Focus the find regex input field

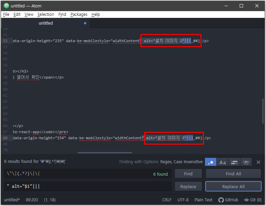click(x=88, y=174)
